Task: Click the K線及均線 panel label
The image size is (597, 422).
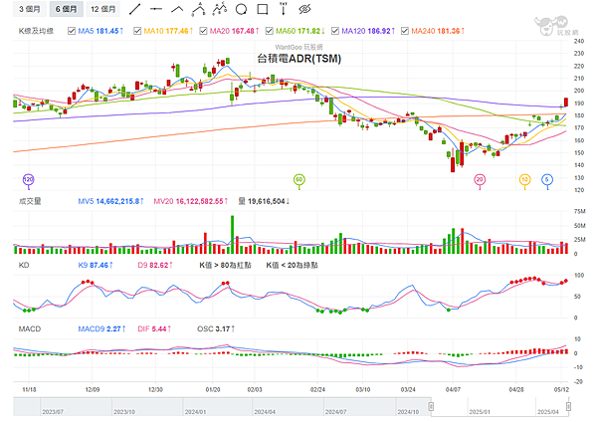Action: click(36, 31)
